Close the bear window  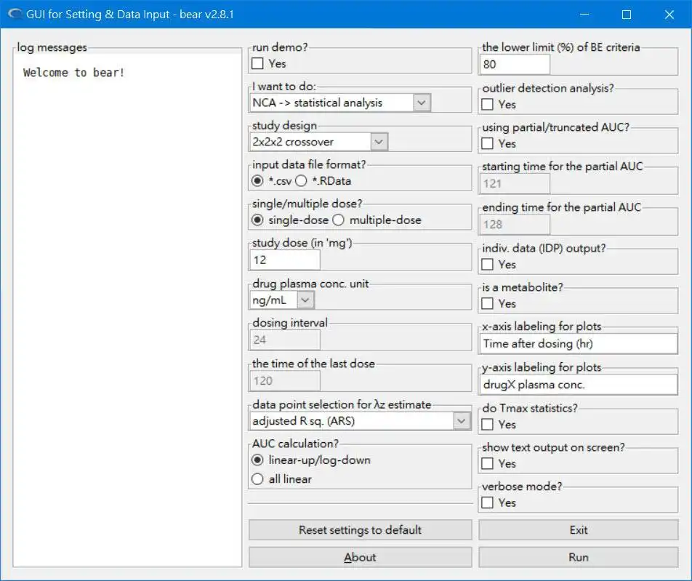(669, 14)
